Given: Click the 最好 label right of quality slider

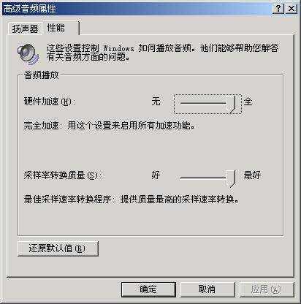Looking at the screenshot, I should tap(252, 175).
